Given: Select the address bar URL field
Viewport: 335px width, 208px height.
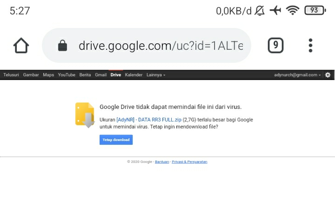Looking at the screenshot, I should (147, 45).
